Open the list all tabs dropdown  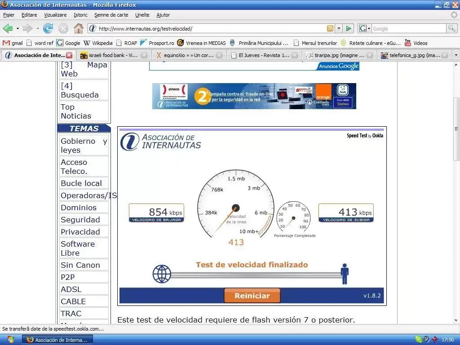(456, 55)
